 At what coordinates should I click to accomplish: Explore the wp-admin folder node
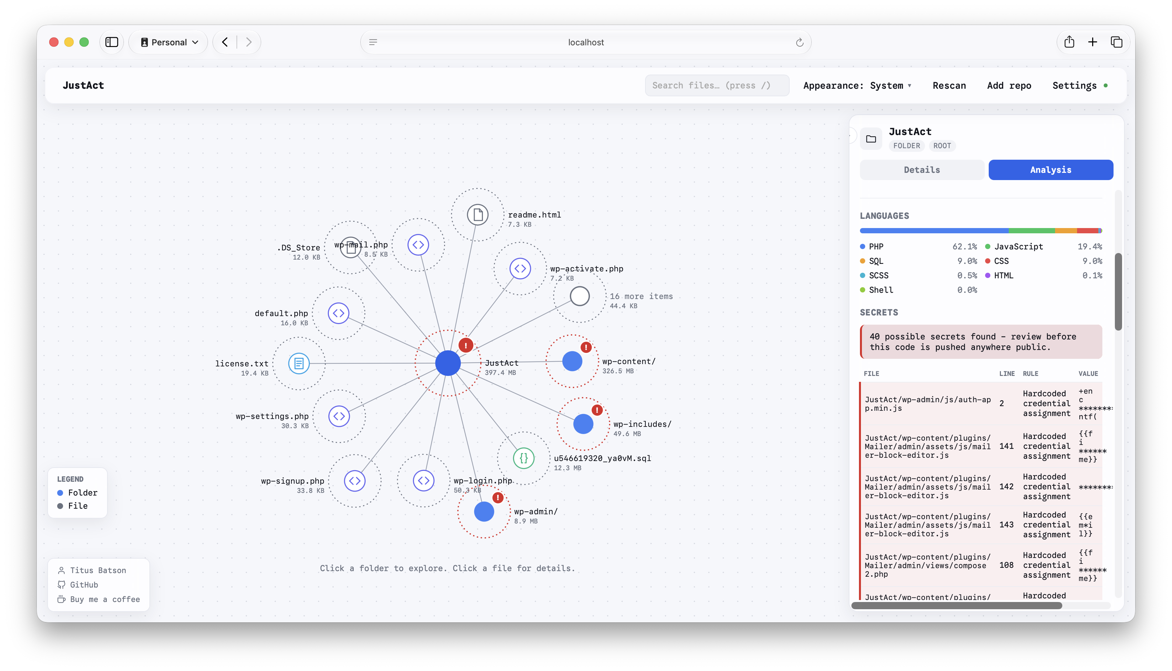pyautogui.click(x=484, y=512)
